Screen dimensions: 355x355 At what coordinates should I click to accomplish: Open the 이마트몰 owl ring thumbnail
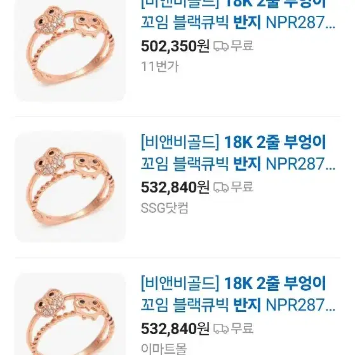tap(70, 314)
